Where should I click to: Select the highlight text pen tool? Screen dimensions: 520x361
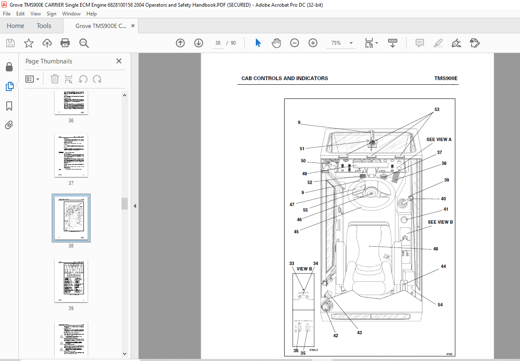[438, 43]
